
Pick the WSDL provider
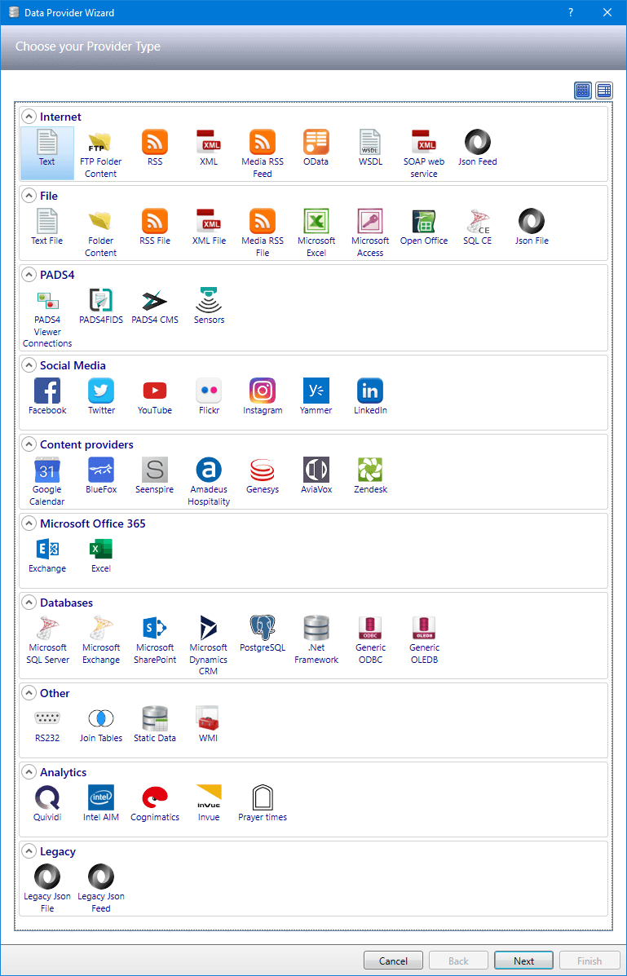click(370, 148)
